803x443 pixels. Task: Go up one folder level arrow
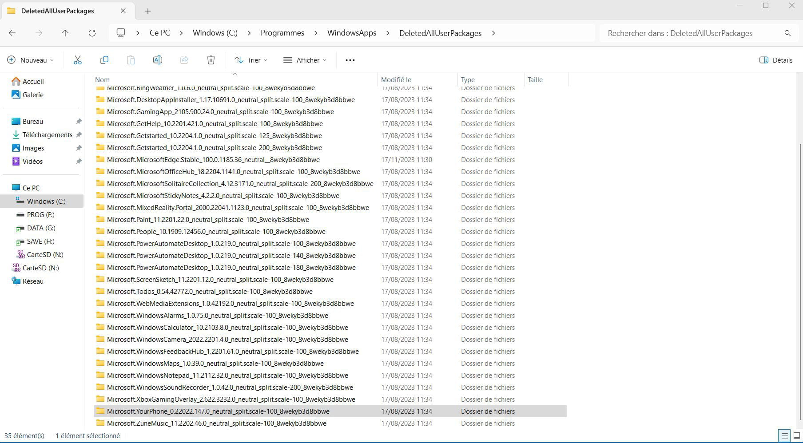pos(65,33)
